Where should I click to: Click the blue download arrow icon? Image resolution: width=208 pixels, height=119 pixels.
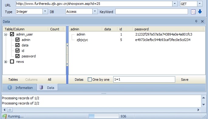pyautogui.click(x=200, y=12)
